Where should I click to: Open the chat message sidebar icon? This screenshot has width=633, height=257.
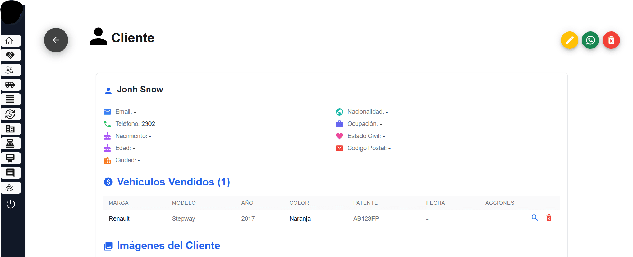click(x=11, y=173)
